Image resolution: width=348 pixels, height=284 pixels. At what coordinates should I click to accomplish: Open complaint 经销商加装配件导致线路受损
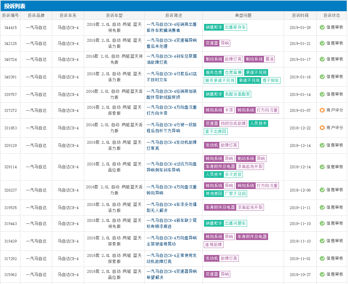click(x=172, y=94)
